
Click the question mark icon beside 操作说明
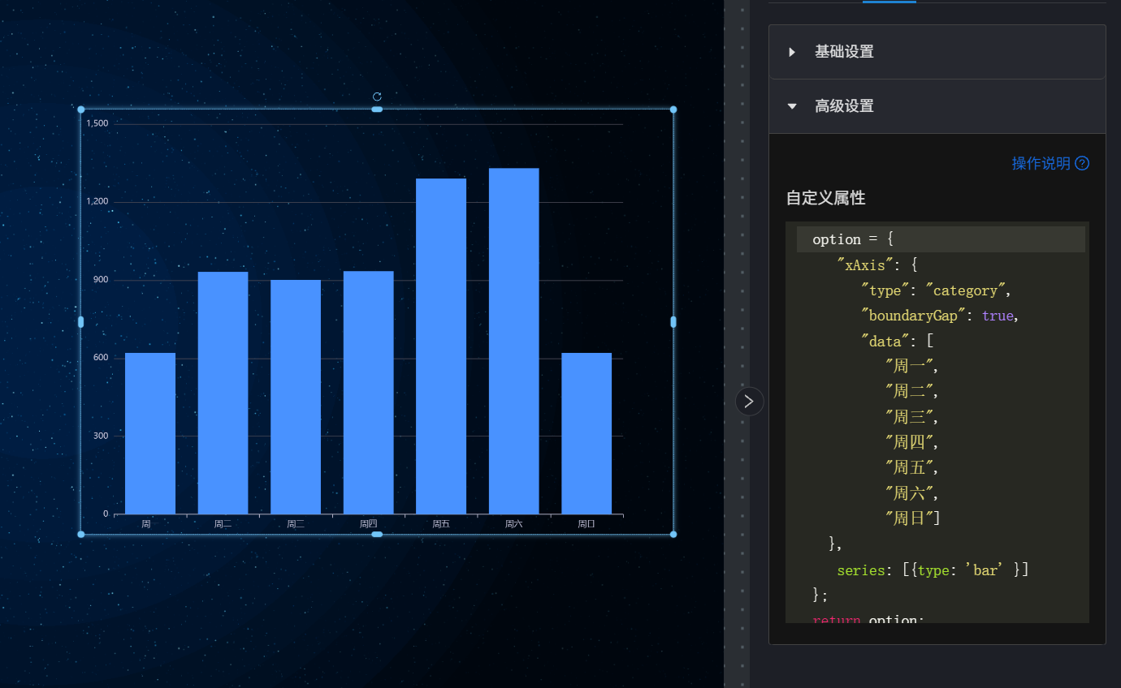click(1082, 163)
